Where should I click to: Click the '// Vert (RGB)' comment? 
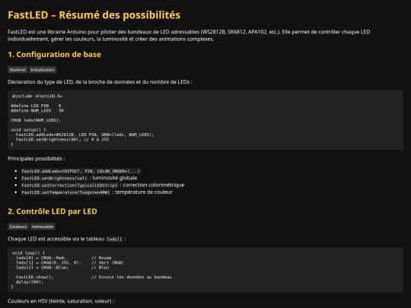click(107, 262)
